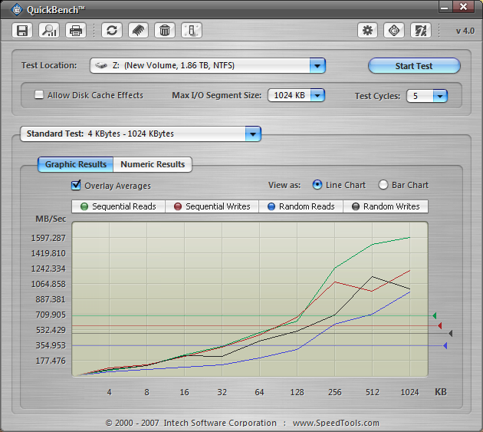This screenshot has width=483, height=432.
Task: Click the trash can icon in toolbar
Action: (x=164, y=31)
